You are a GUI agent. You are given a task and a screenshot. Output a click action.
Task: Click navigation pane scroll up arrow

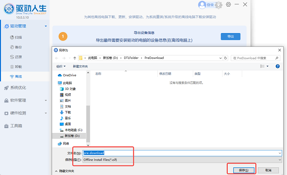(88, 73)
